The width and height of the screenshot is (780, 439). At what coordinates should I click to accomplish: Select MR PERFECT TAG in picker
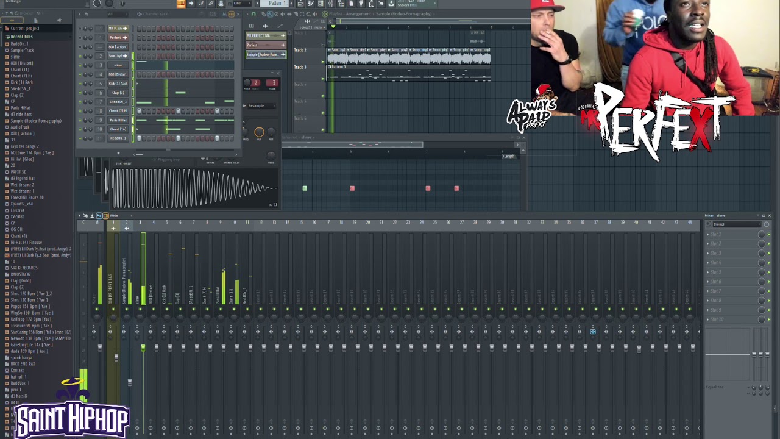pos(266,35)
